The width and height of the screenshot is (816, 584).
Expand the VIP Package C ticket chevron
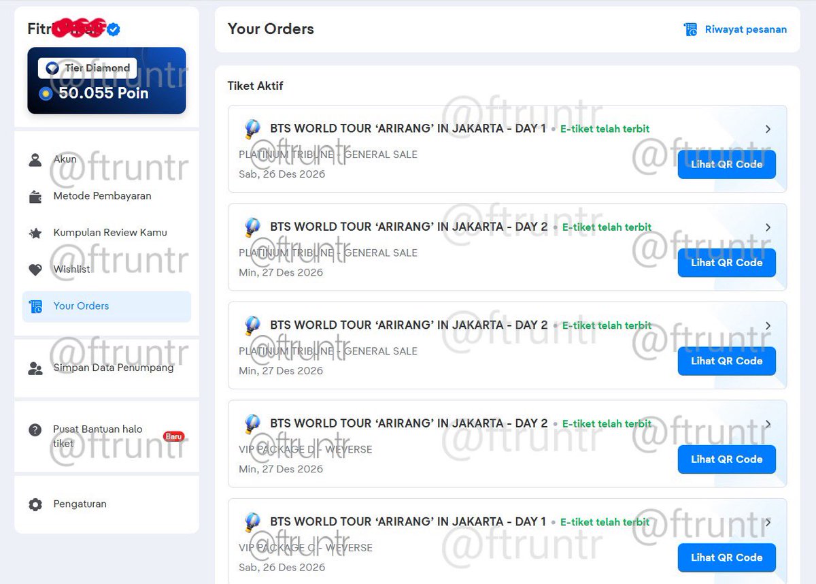(768, 522)
